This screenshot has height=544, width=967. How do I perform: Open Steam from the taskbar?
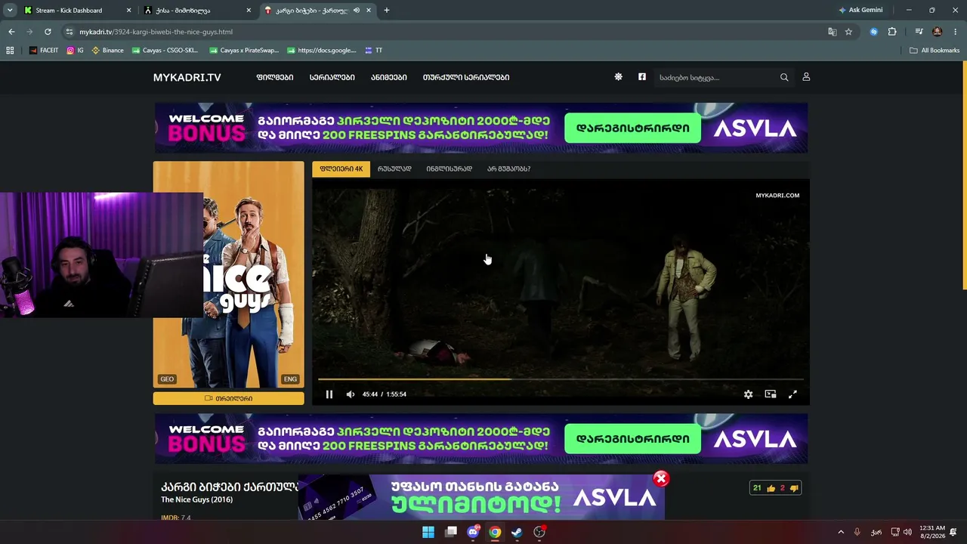click(517, 532)
